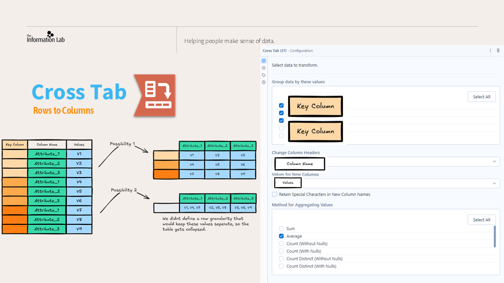Click the 'V9' cell in source Values column
This screenshot has height=283, width=504.
pyautogui.click(x=79, y=229)
